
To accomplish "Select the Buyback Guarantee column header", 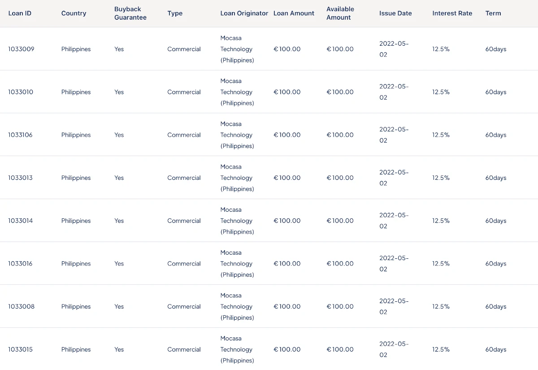I will [x=130, y=13].
